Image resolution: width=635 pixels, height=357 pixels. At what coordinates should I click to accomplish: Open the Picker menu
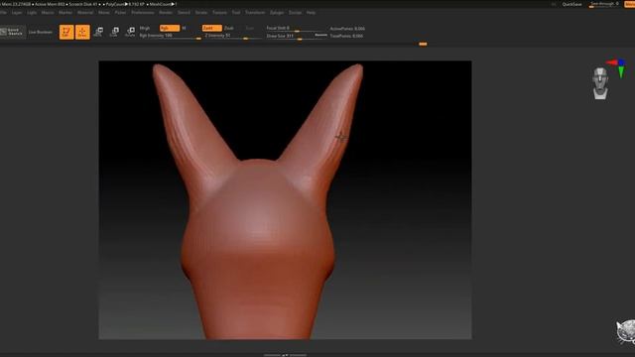pyautogui.click(x=120, y=13)
